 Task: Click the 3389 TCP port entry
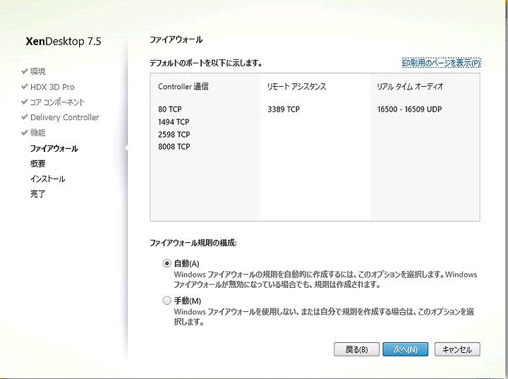tap(284, 109)
